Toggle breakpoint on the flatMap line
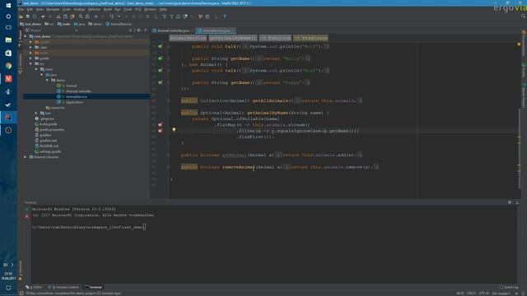527x296 pixels. coord(161,125)
